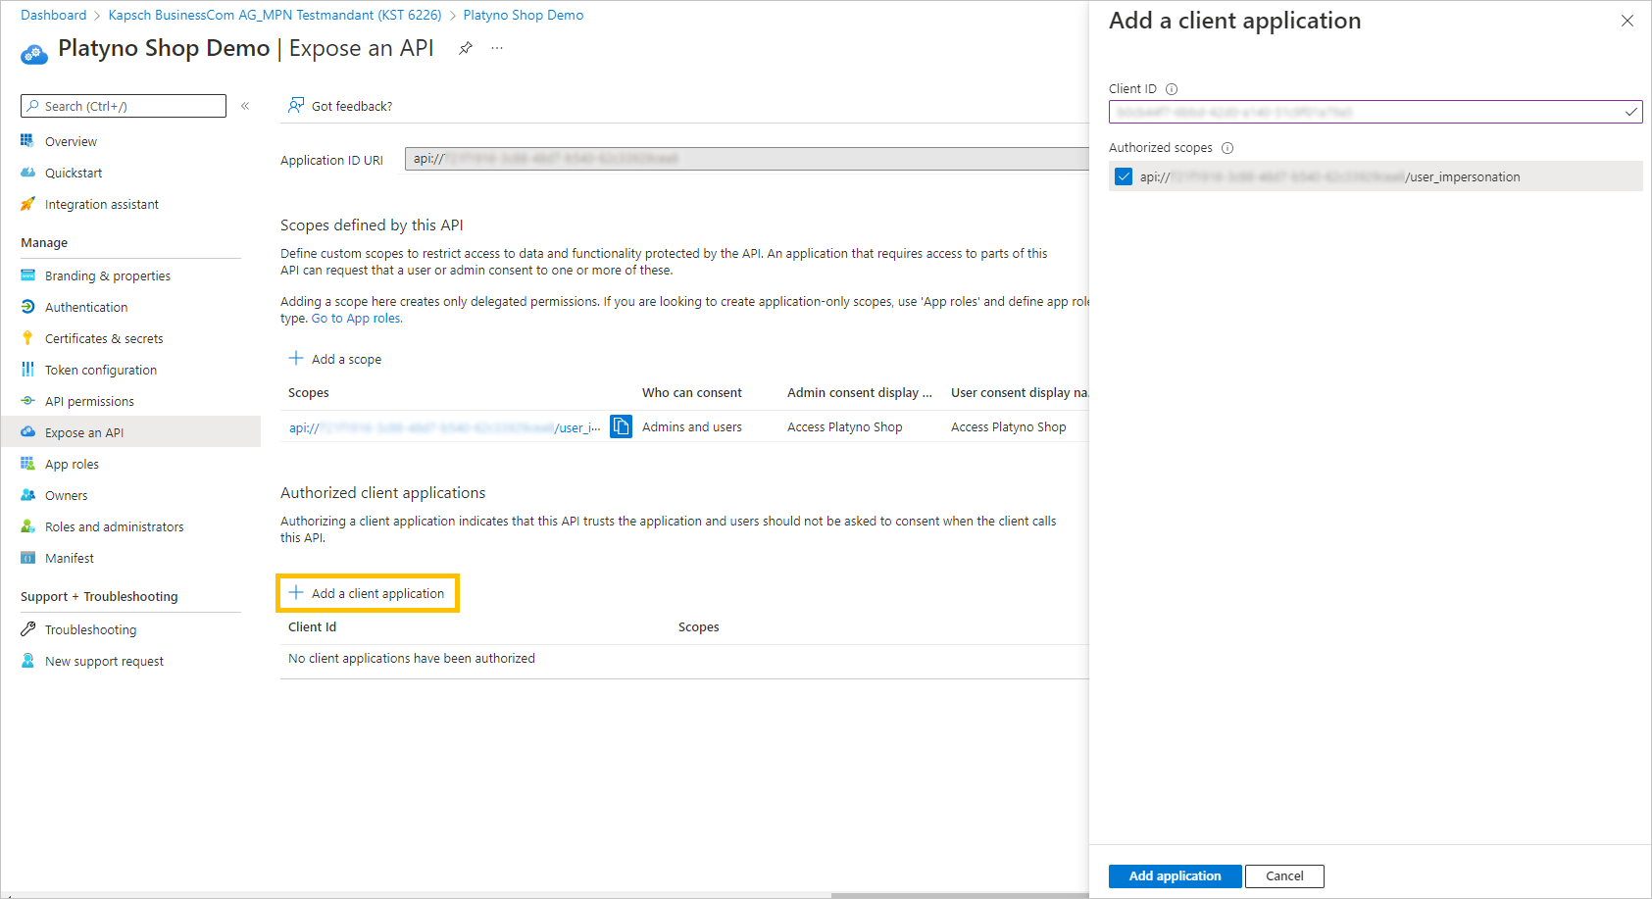This screenshot has width=1652, height=899.
Task: Click the Roles and administrators icon
Action: (x=27, y=526)
